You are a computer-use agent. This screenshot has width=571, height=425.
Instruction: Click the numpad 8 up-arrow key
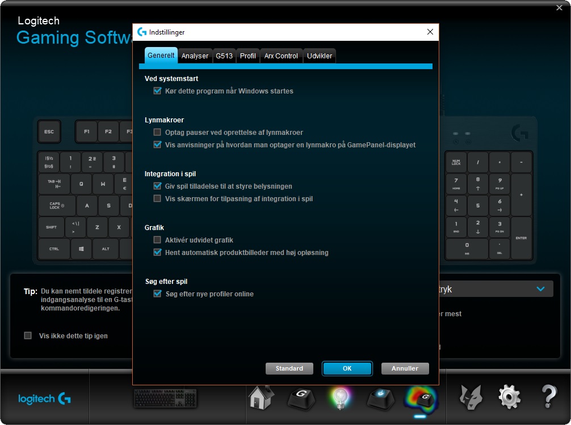point(478,184)
